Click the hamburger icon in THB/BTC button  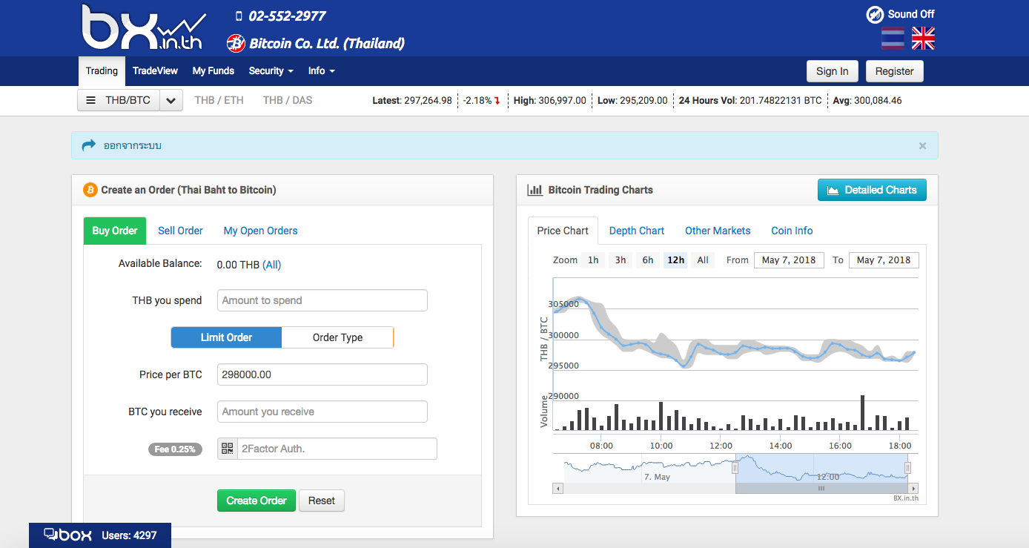click(x=91, y=100)
